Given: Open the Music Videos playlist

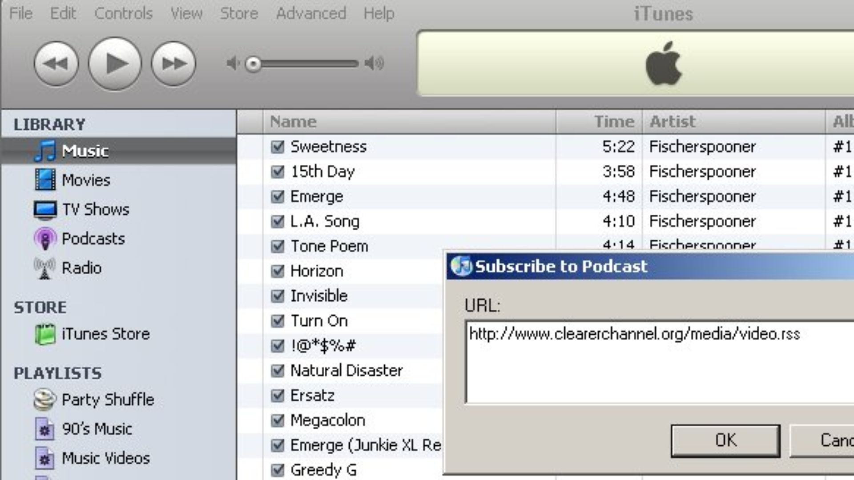Looking at the screenshot, I should (x=106, y=458).
